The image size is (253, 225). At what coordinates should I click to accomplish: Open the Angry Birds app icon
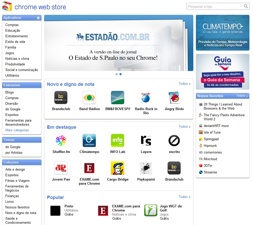coord(174,97)
